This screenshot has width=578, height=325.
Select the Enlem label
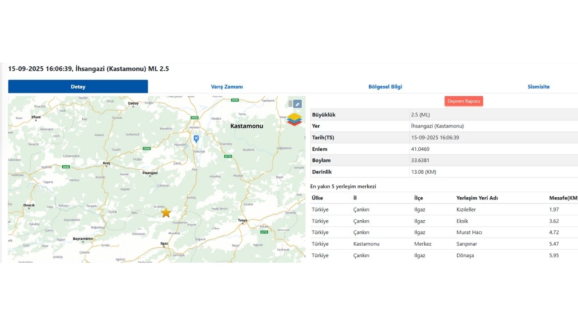tap(320, 149)
